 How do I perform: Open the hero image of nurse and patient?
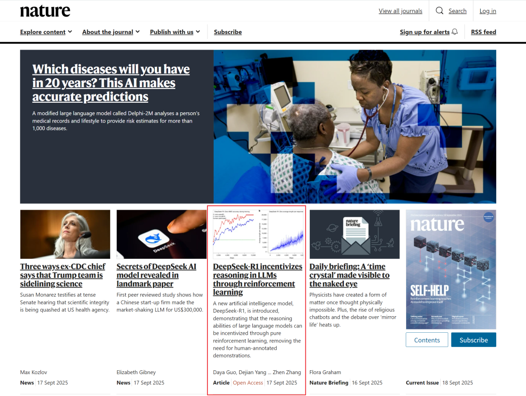click(355, 126)
